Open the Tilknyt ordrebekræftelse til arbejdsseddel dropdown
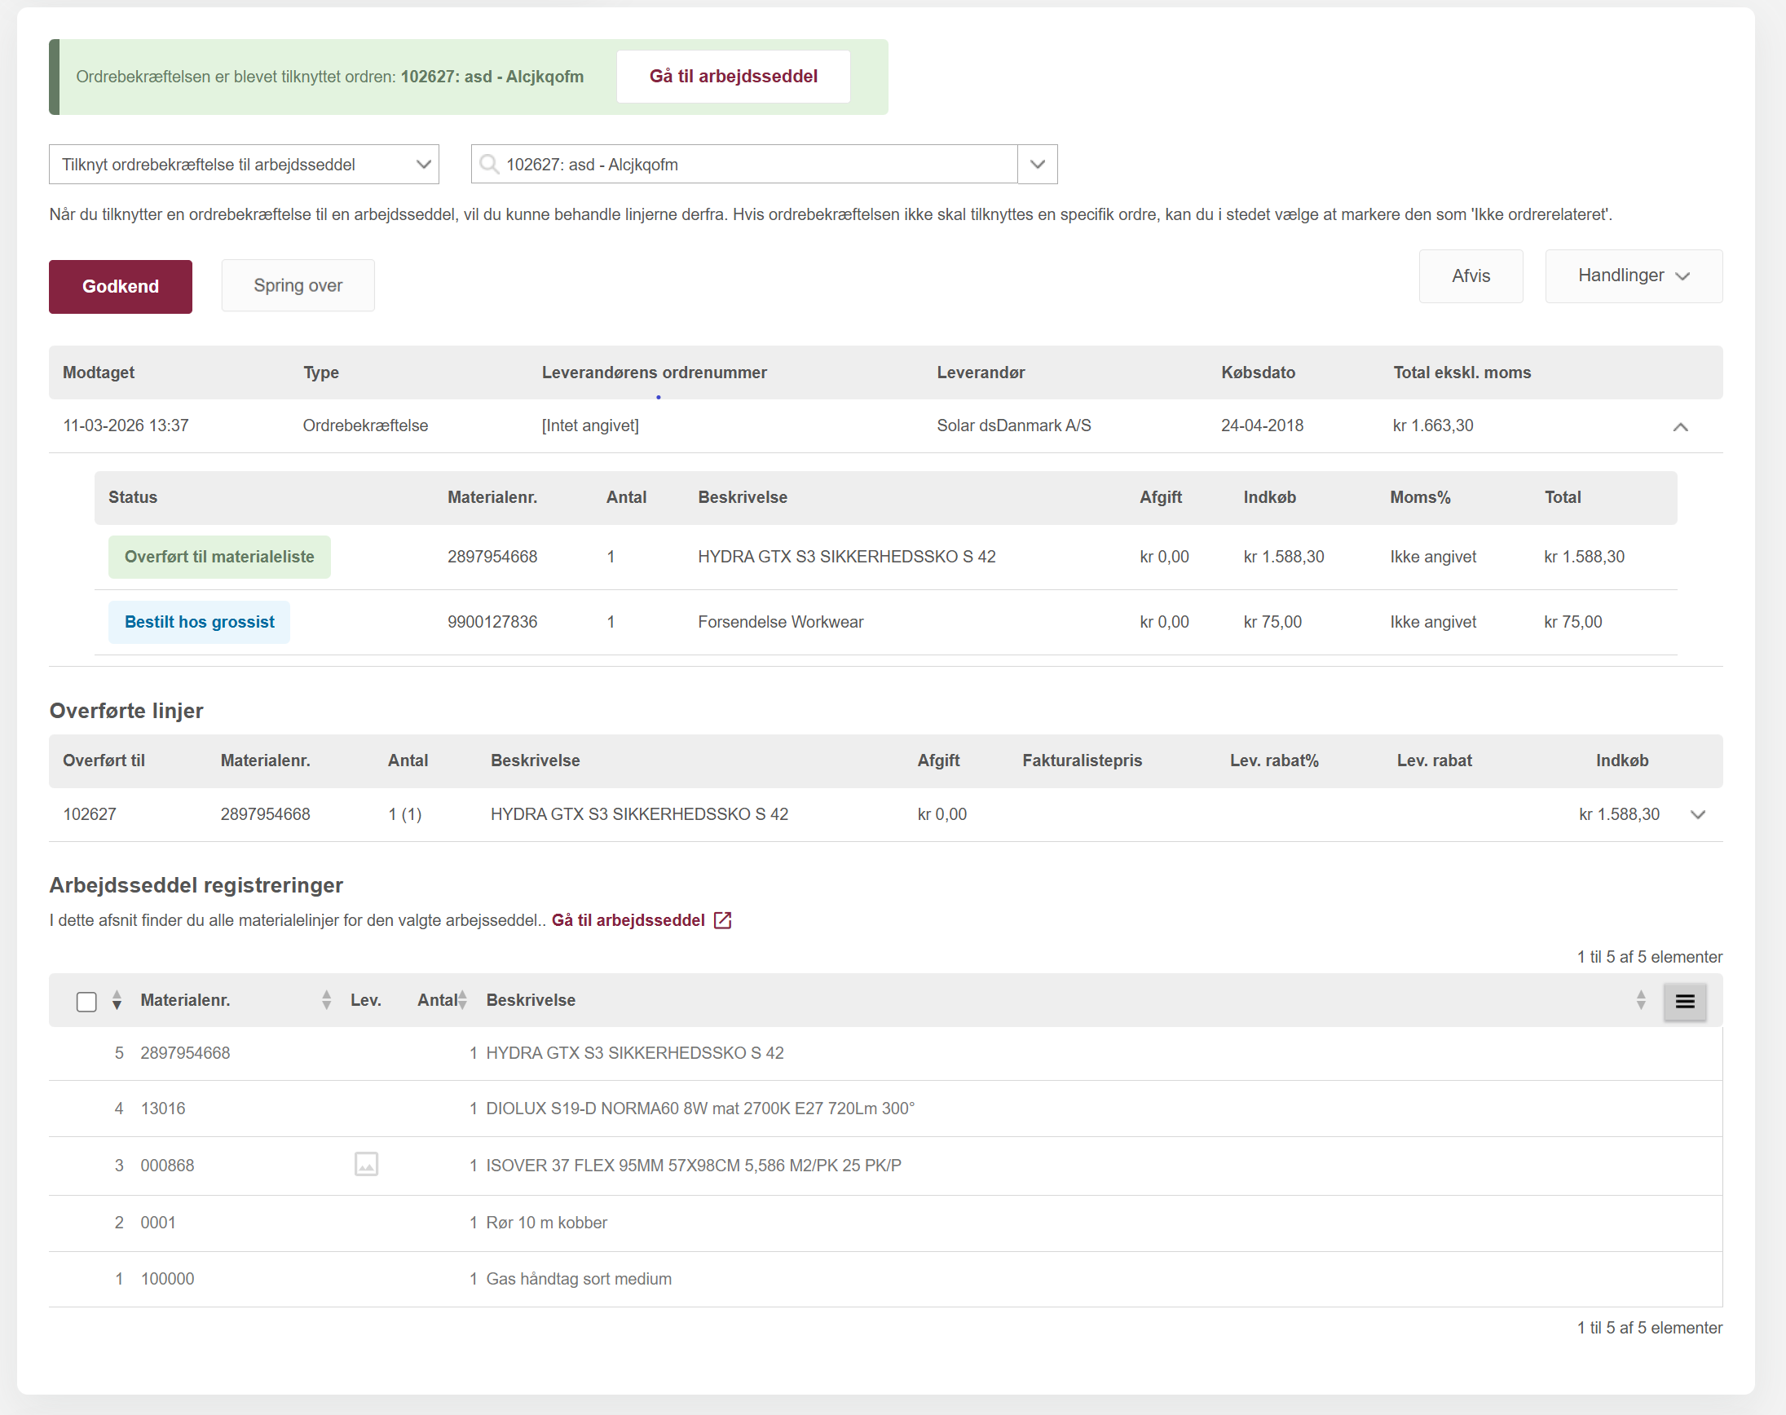This screenshot has width=1786, height=1415. coord(244,164)
